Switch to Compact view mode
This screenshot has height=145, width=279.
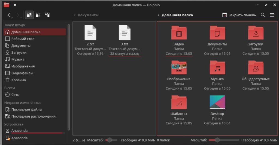pyautogui.click(x=38, y=15)
